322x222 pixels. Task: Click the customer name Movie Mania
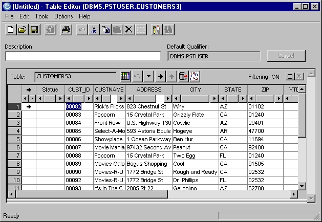(109, 147)
